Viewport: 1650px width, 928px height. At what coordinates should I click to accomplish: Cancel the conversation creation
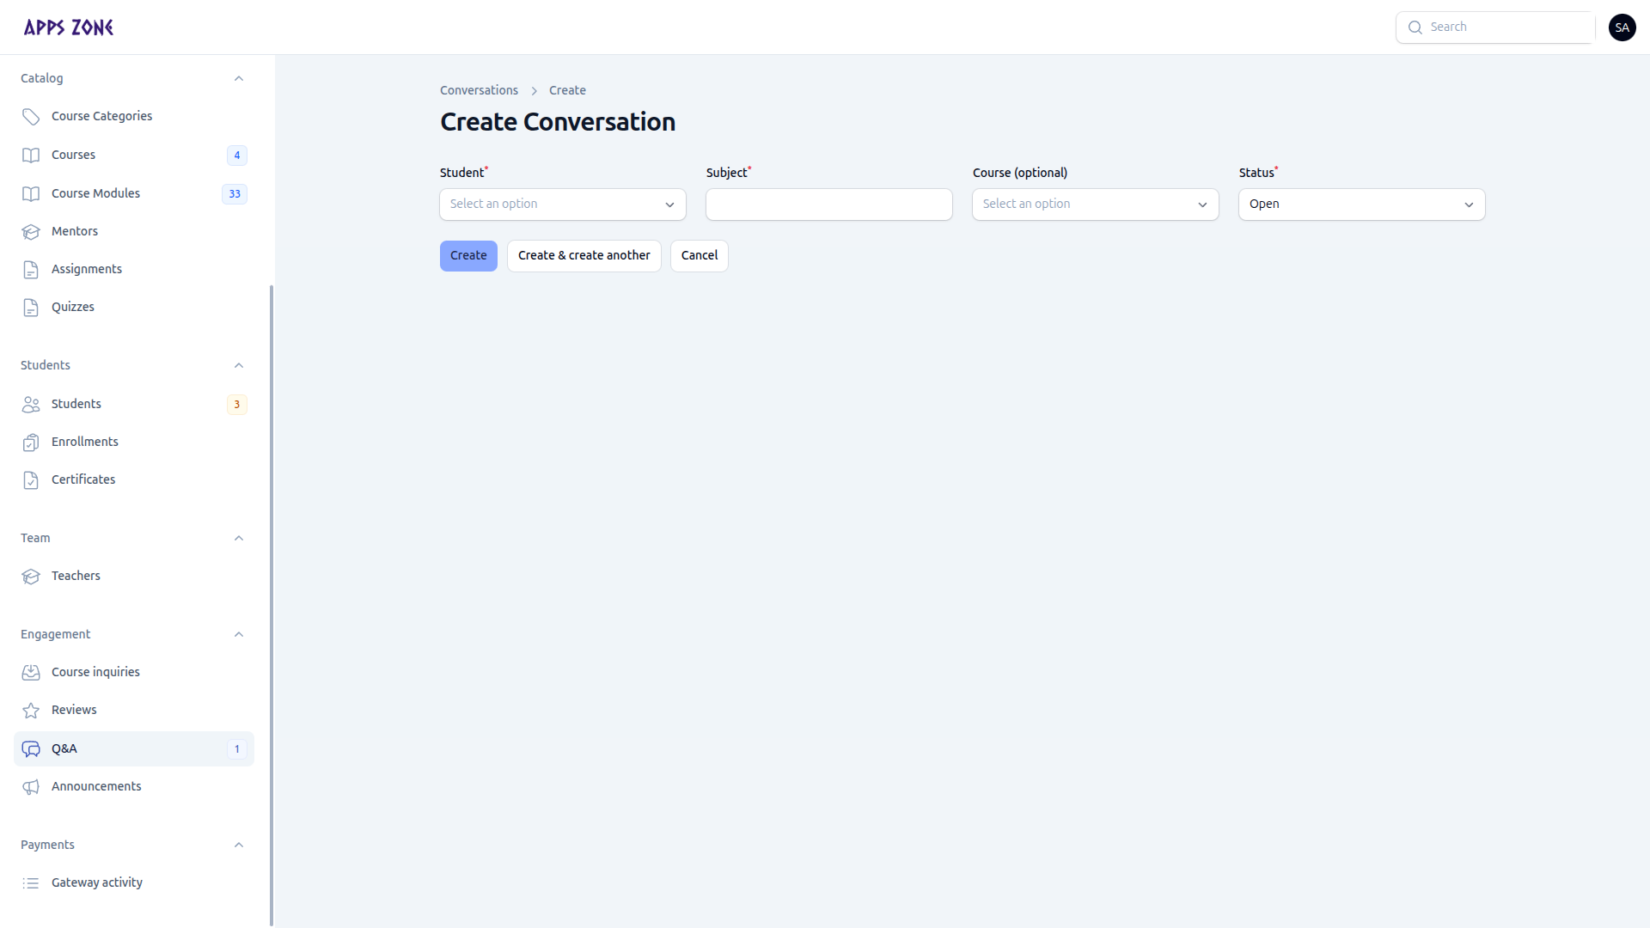click(700, 256)
